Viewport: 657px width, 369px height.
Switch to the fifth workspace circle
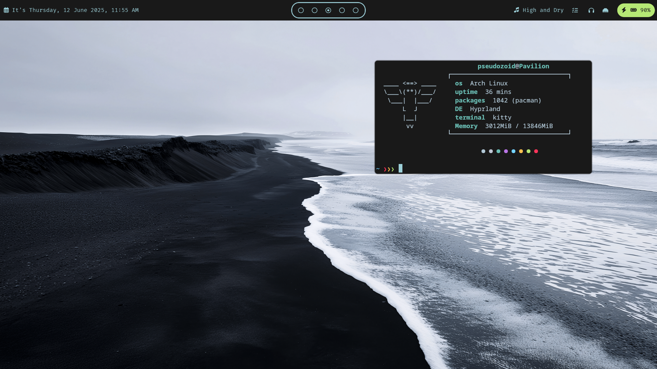[x=356, y=10]
